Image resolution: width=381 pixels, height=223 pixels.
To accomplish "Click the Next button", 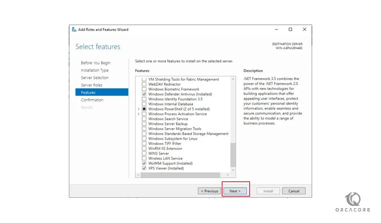I will click(x=235, y=191).
